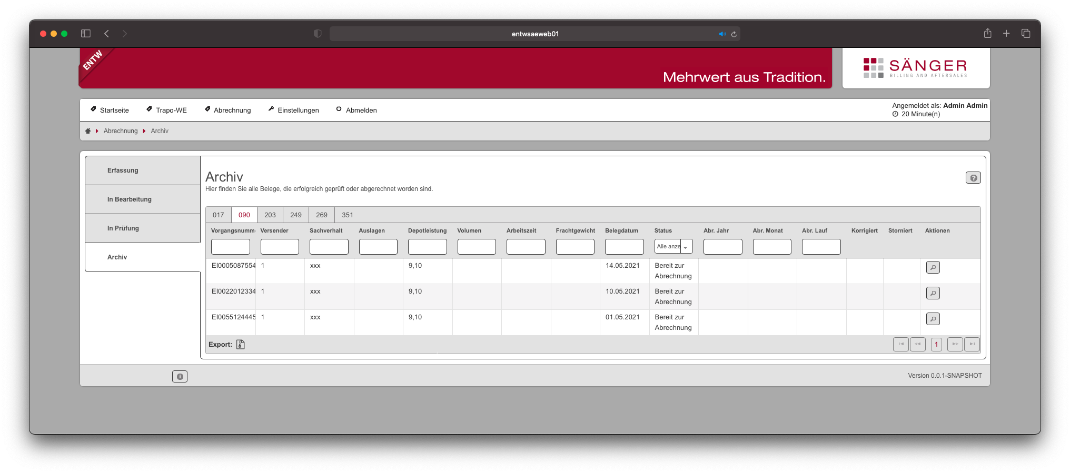The image size is (1070, 473).
Task: Sort by Belegdatum column header
Action: pos(621,230)
